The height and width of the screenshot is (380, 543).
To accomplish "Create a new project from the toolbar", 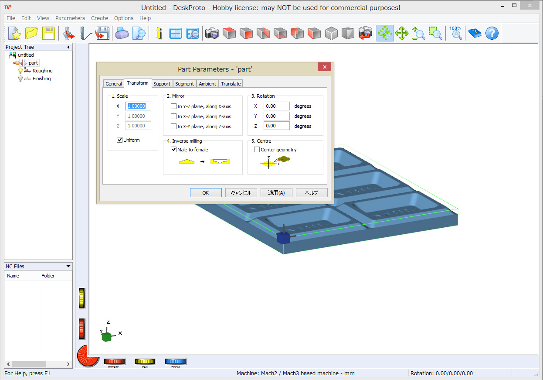I will [x=15, y=33].
